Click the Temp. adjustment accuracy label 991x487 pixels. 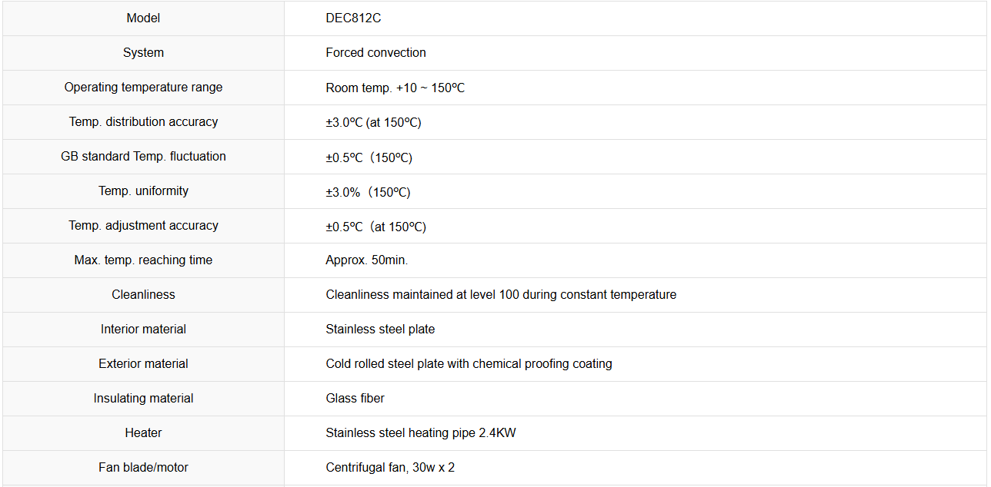click(x=143, y=225)
